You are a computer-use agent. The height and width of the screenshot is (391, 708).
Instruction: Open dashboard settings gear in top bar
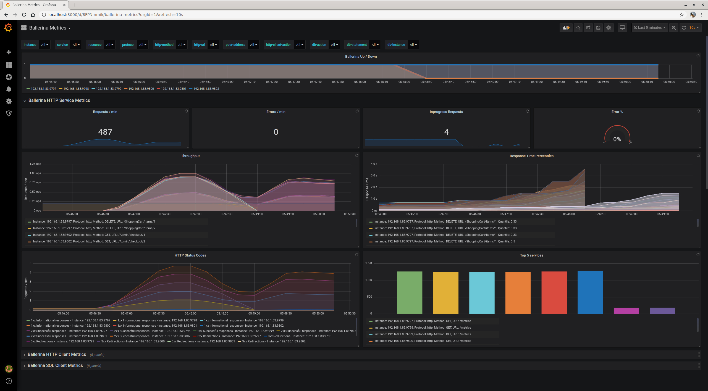pos(609,28)
